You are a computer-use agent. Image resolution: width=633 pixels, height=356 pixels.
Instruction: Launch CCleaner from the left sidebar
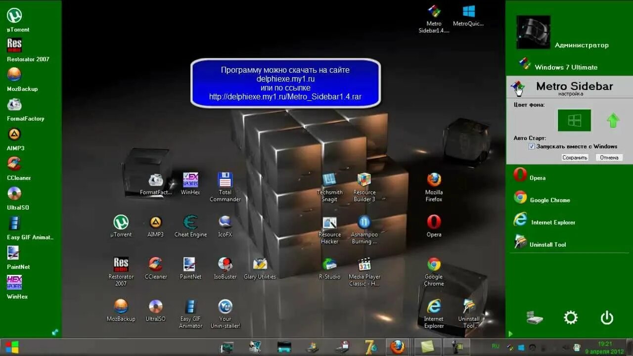pyautogui.click(x=14, y=164)
